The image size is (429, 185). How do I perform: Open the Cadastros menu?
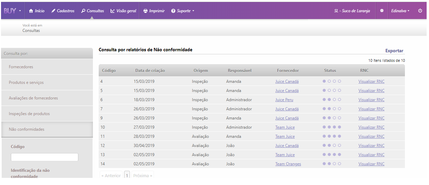pyautogui.click(x=63, y=11)
